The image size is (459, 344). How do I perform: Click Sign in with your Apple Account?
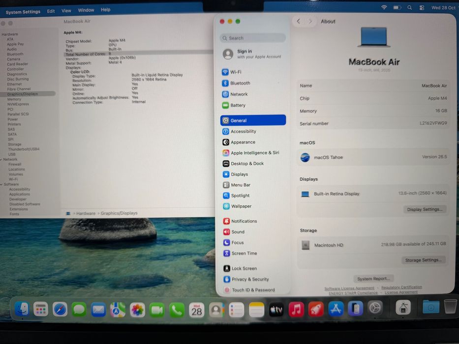point(253,54)
